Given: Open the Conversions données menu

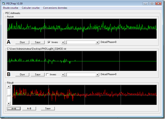Looking at the screenshot, I should click(55, 8).
